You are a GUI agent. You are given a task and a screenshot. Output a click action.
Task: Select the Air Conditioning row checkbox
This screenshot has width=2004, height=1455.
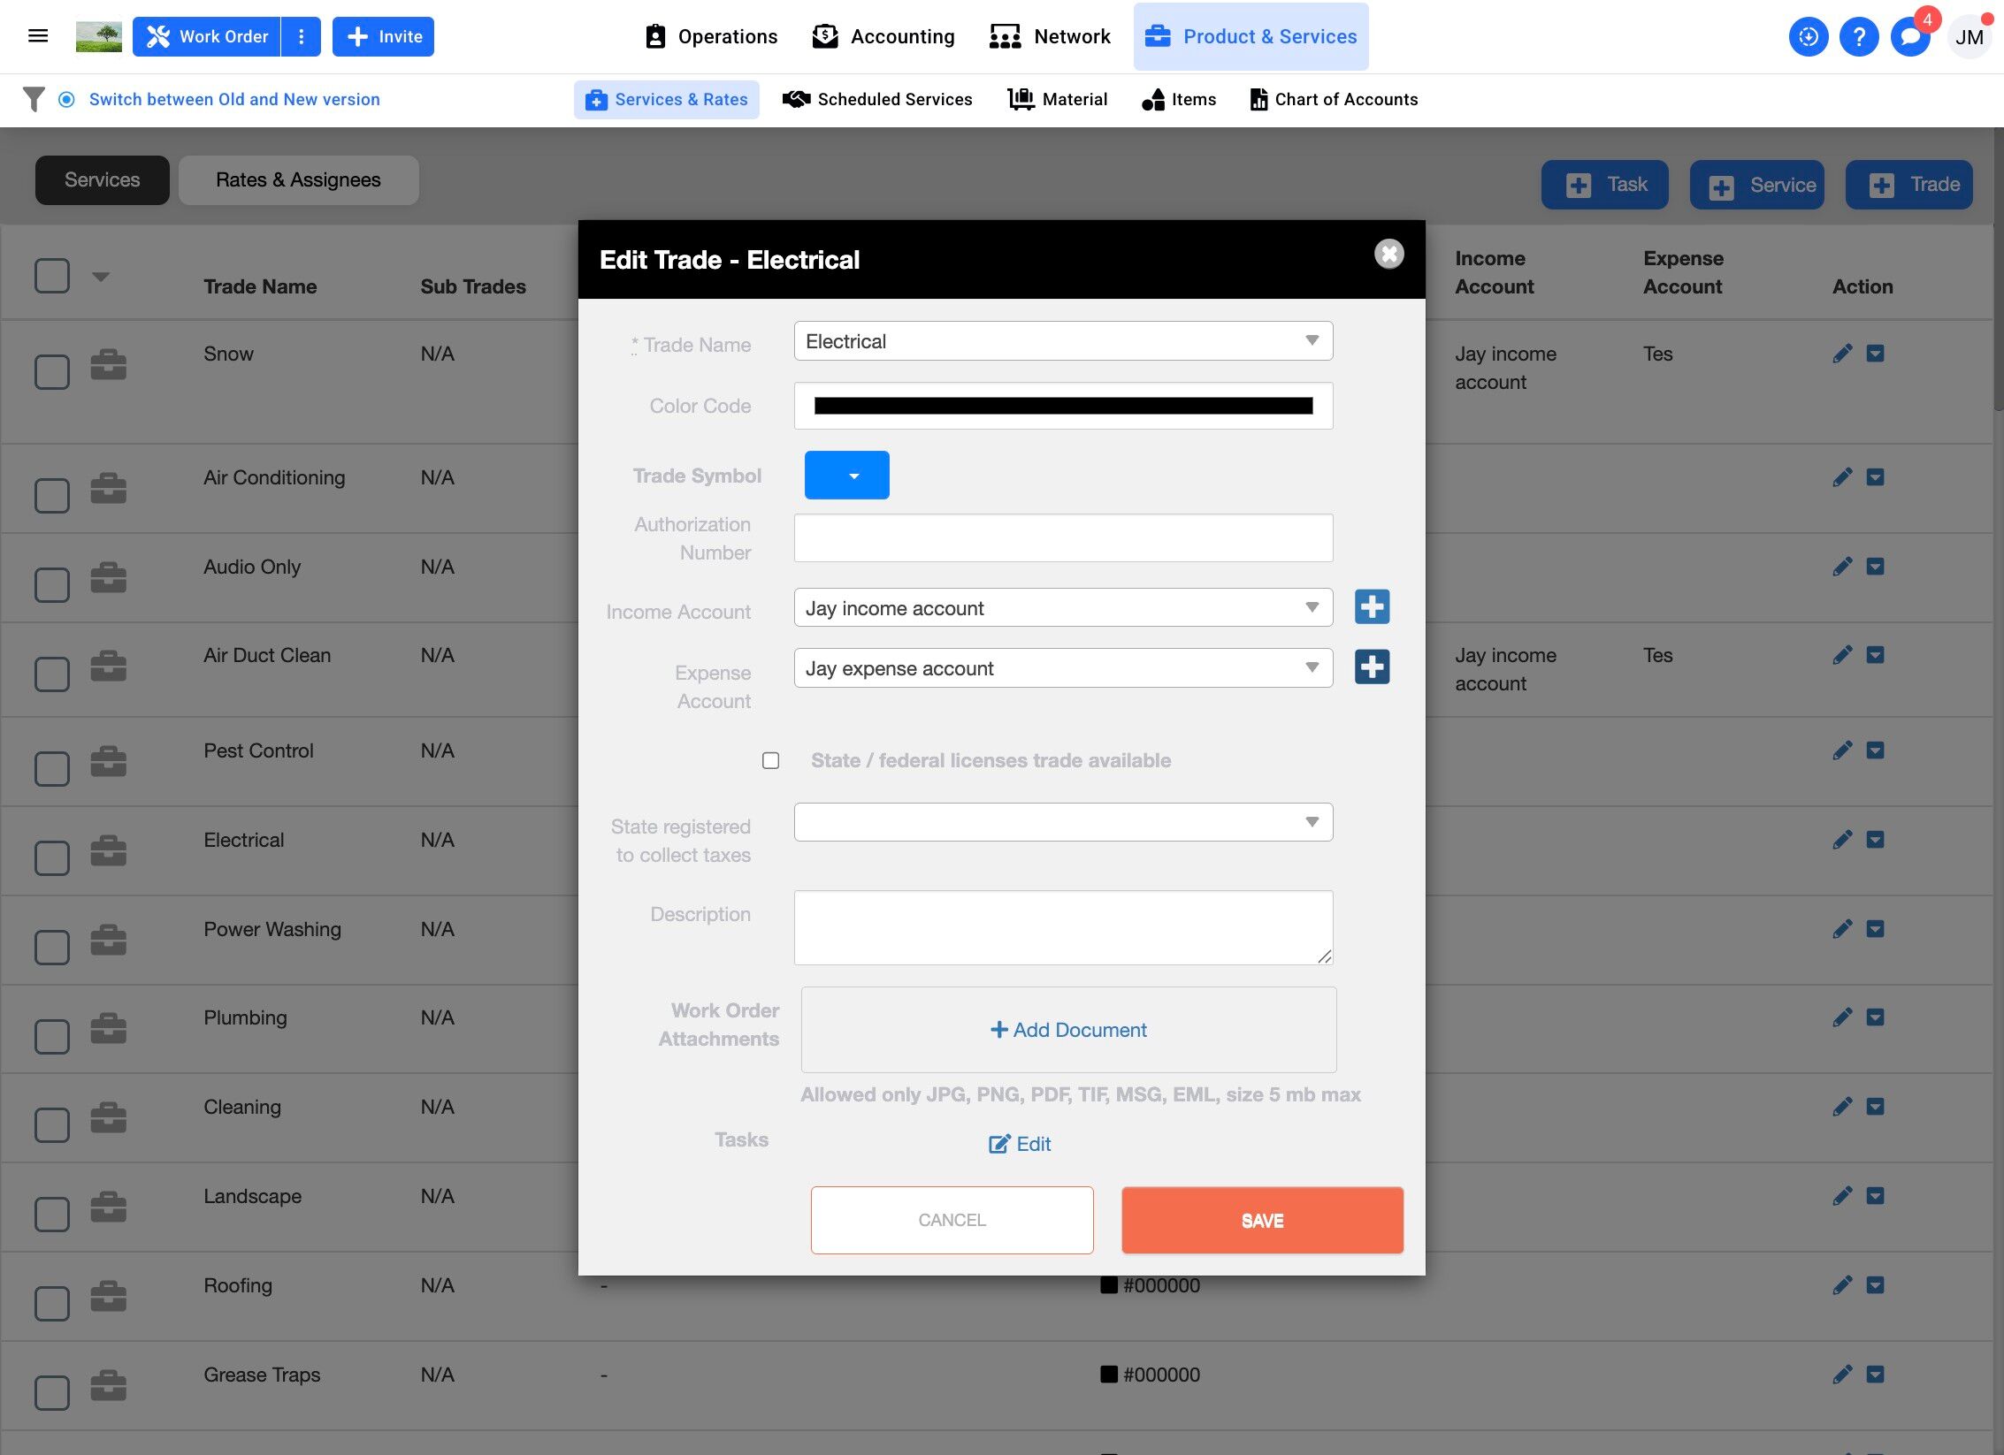click(52, 495)
